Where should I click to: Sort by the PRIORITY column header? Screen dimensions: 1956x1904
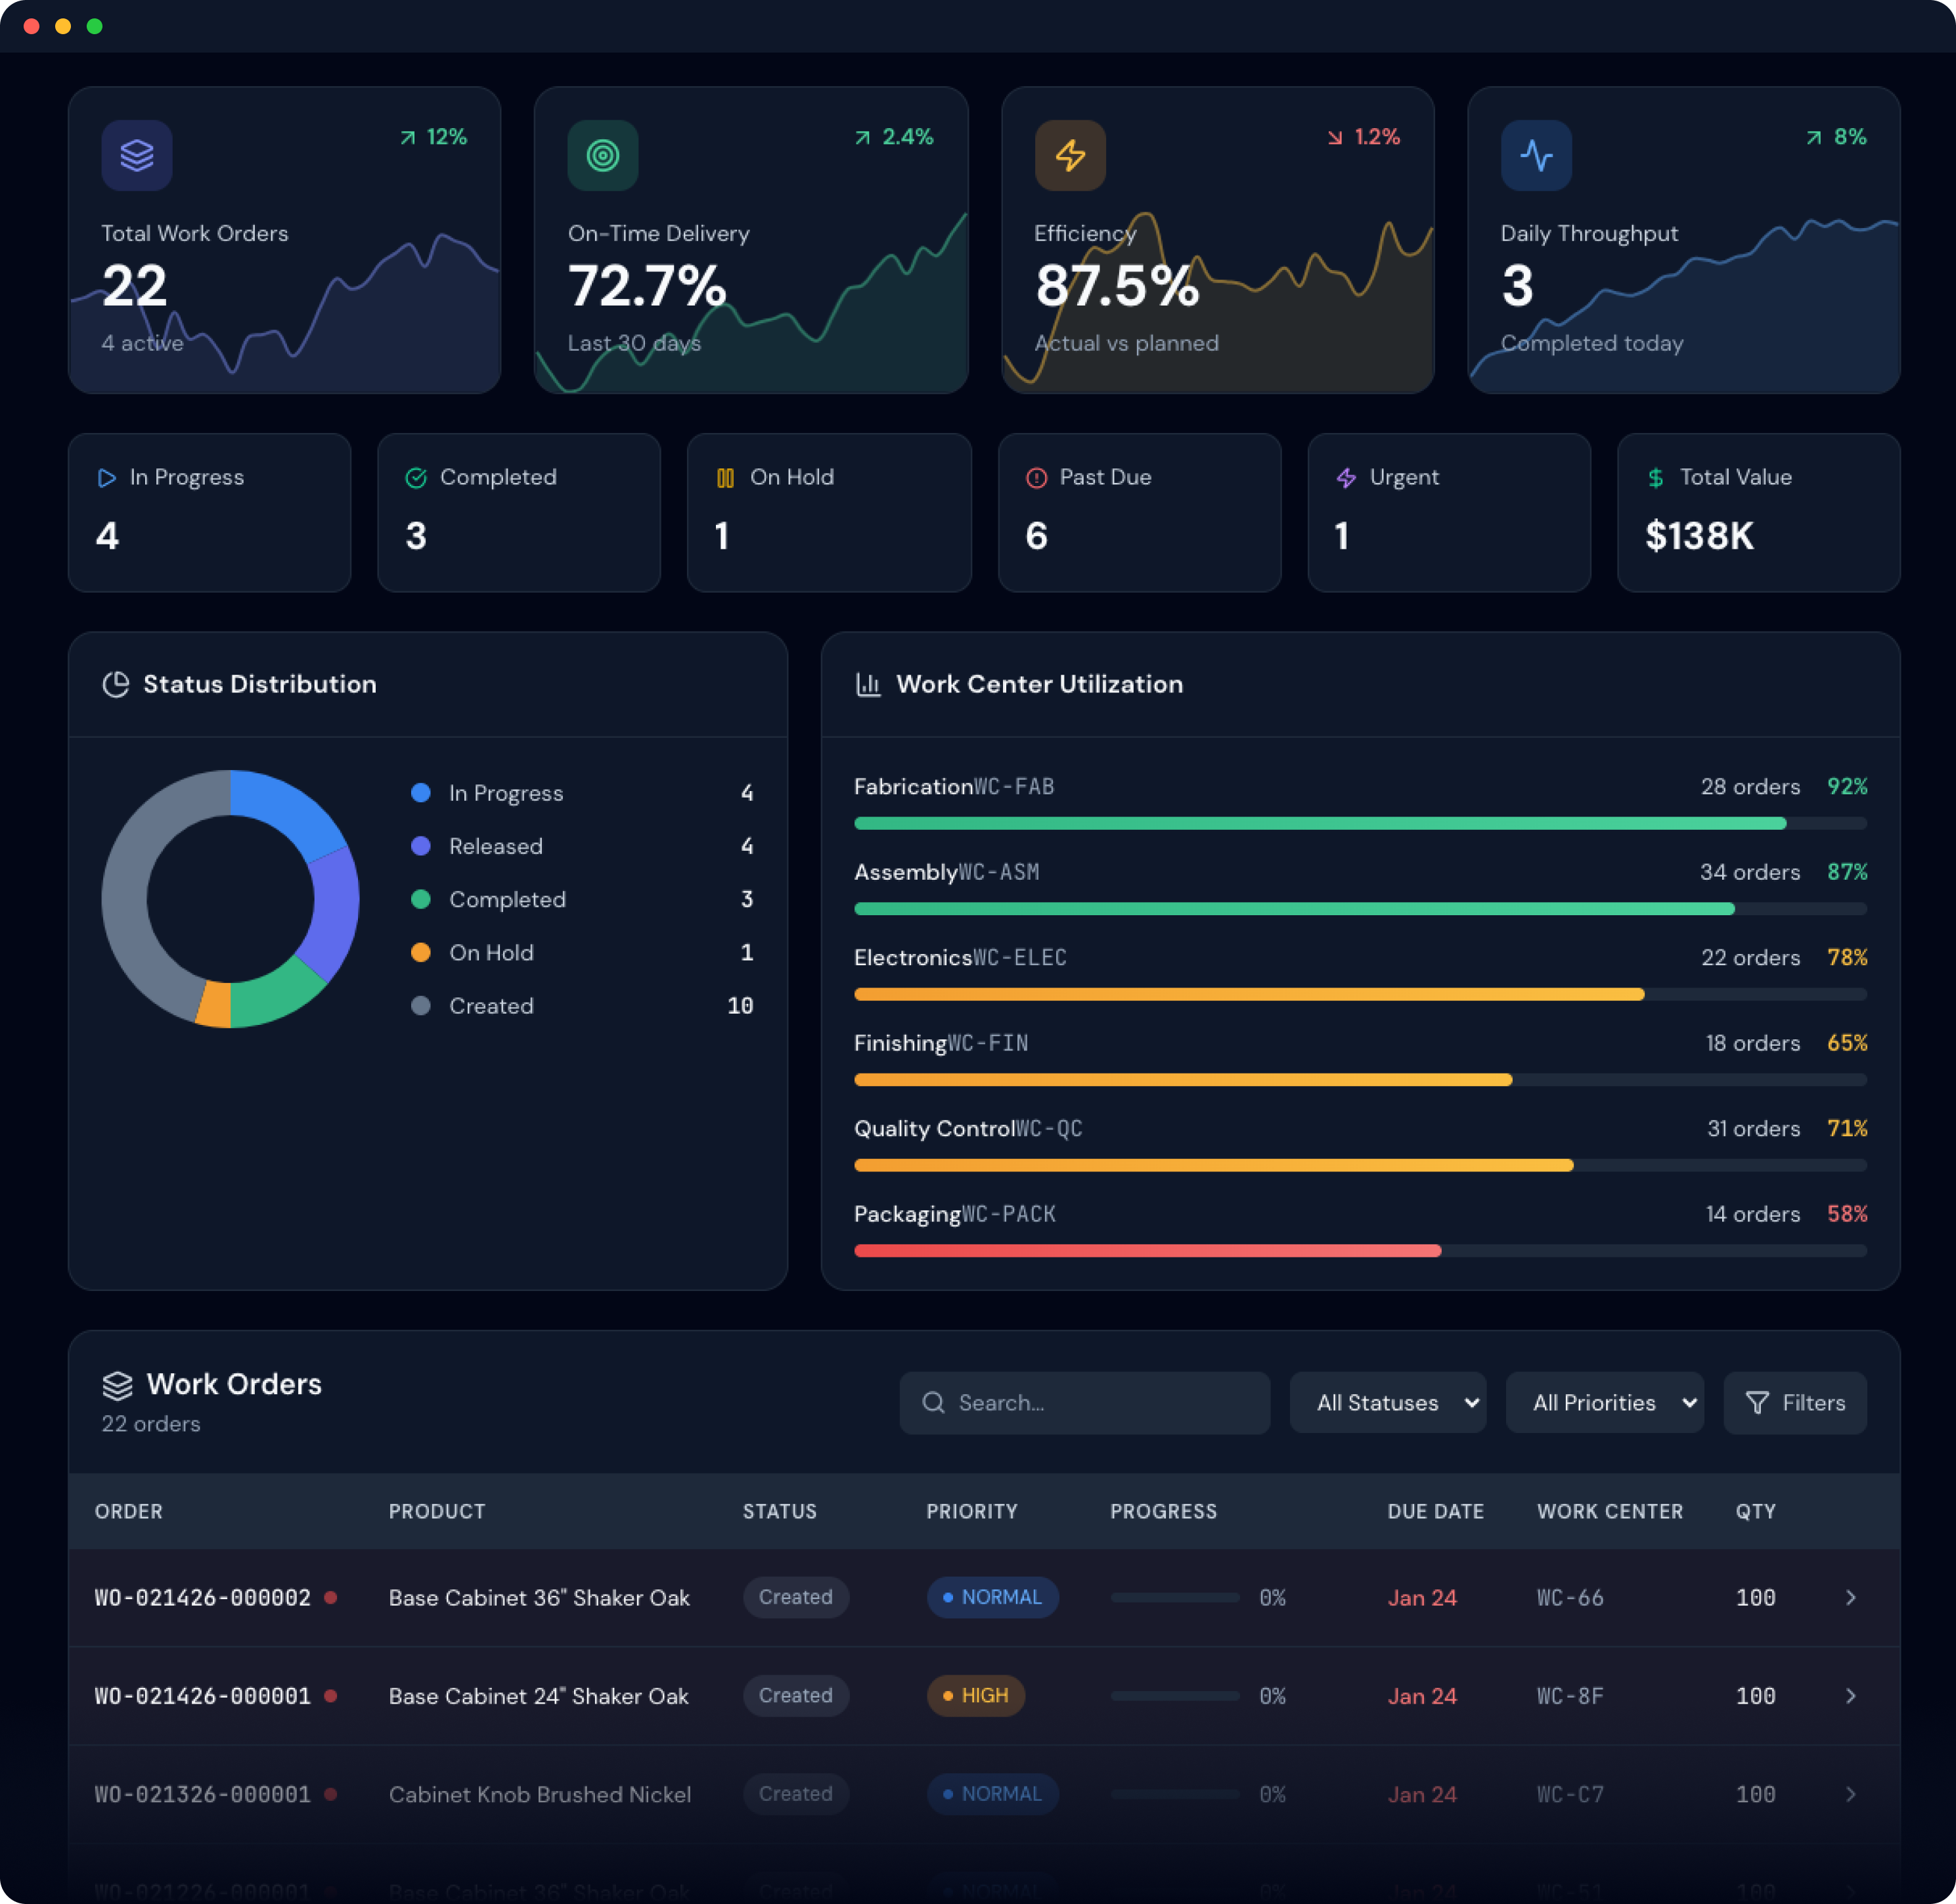click(971, 1511)
